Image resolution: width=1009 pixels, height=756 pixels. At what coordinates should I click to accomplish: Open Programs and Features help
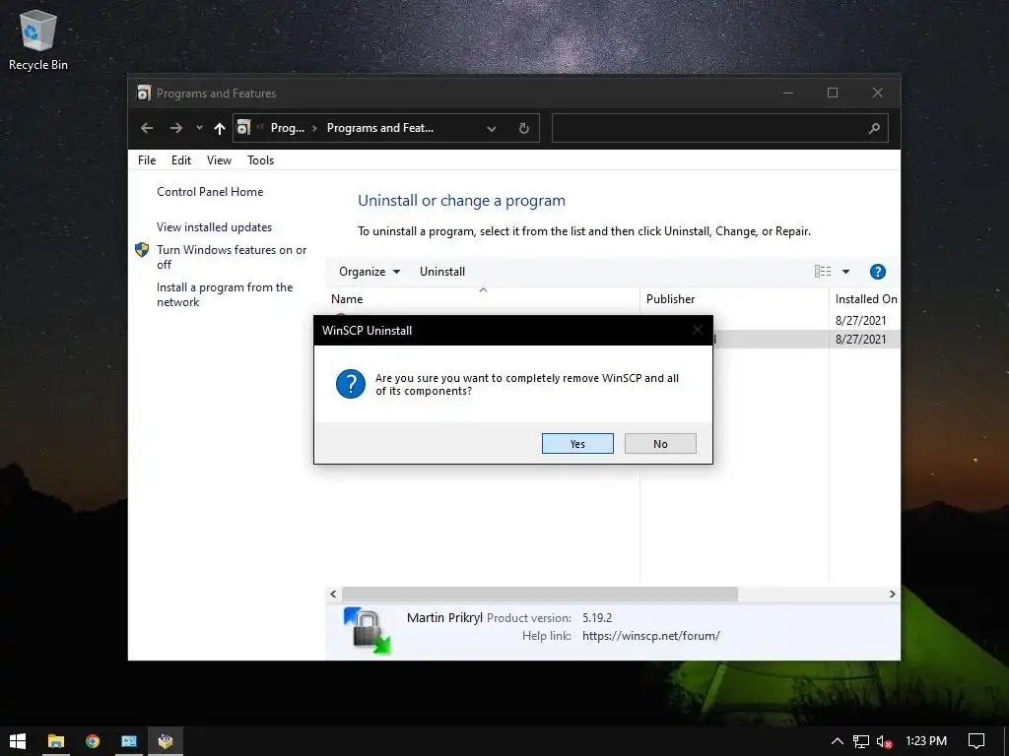pos(878,272)
